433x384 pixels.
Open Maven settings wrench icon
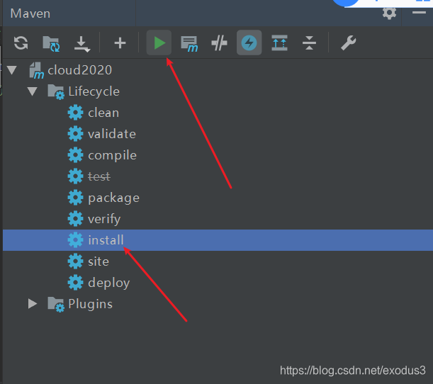pyautogui.click(x=348, y=43)
